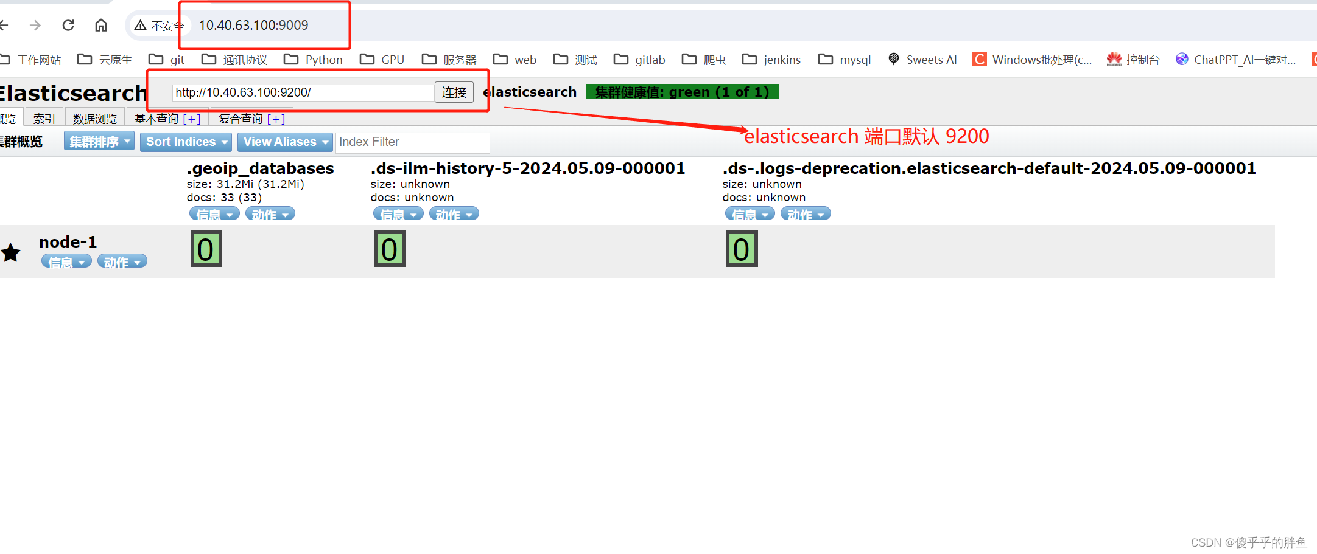Click the node-1 master star icon

(x=11, y=252)
